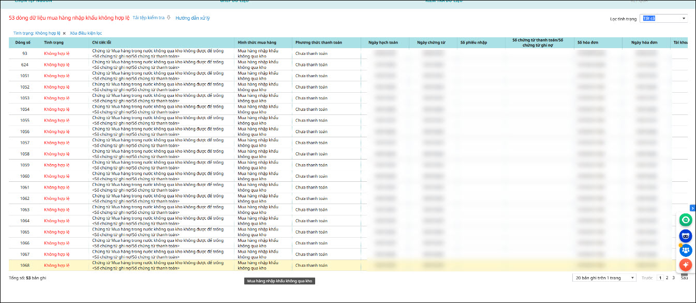The width and height of the screenshot is (696, 303).
Task: Go to page 2 of results
Action: point(667,278)
